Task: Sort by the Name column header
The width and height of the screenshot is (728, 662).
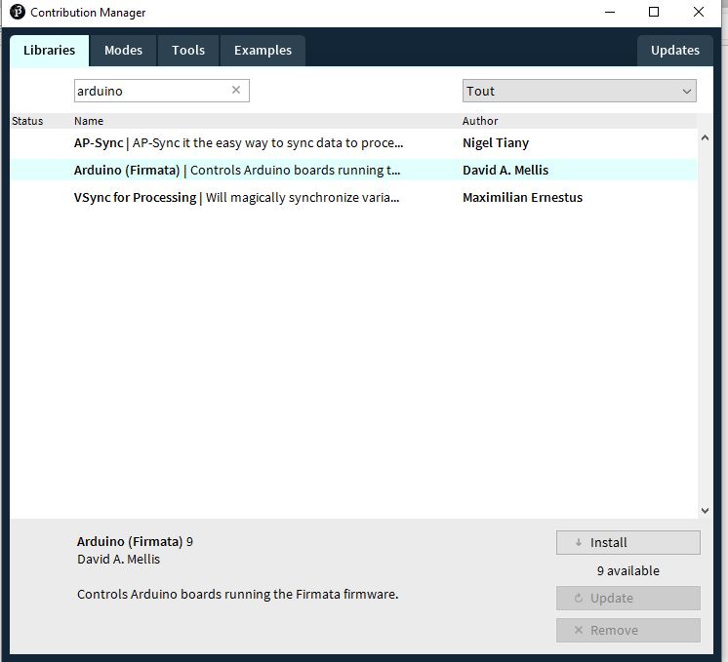Action: coord(89,121)
